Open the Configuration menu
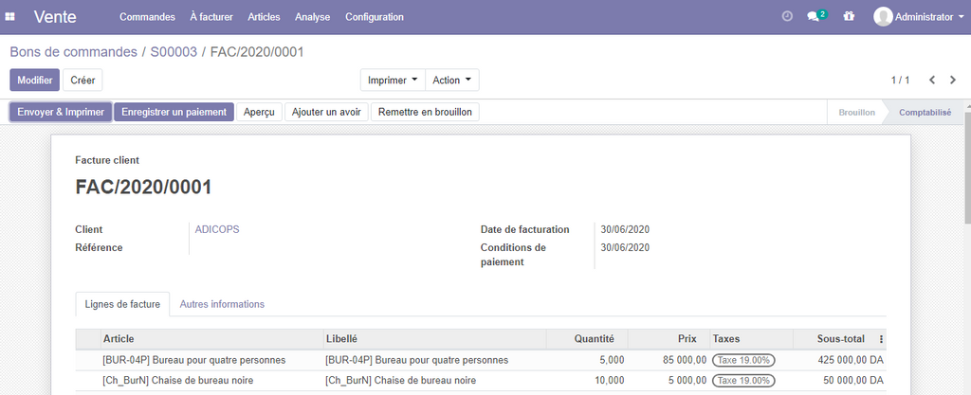 [374, 17]
